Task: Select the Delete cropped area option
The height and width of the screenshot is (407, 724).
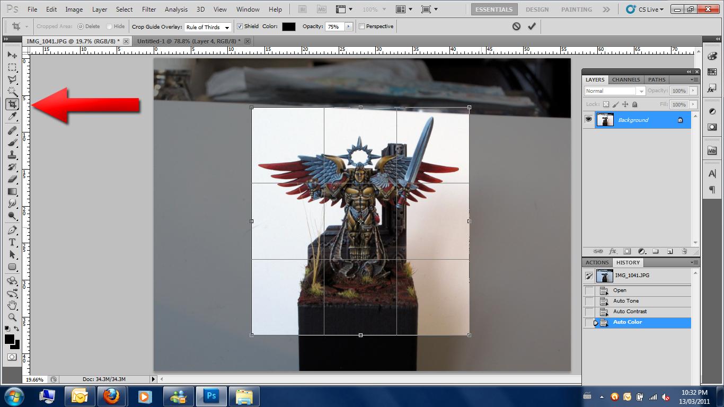Action: (81, 26)
